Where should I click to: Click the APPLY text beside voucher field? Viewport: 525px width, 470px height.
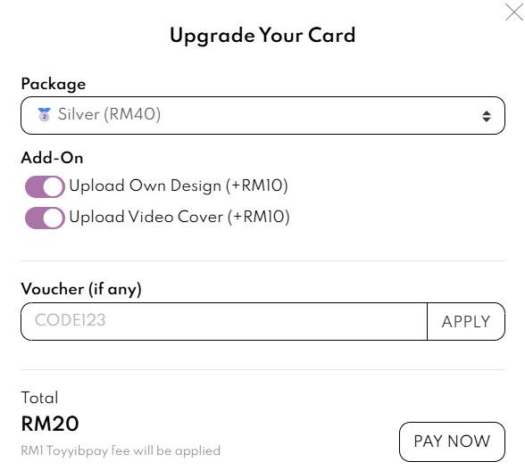point(466,322)
